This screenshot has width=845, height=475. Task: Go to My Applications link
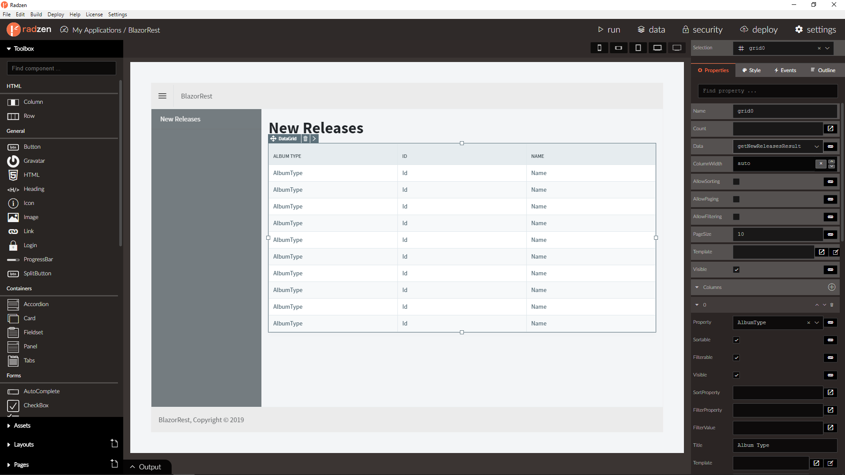(97, 30)
